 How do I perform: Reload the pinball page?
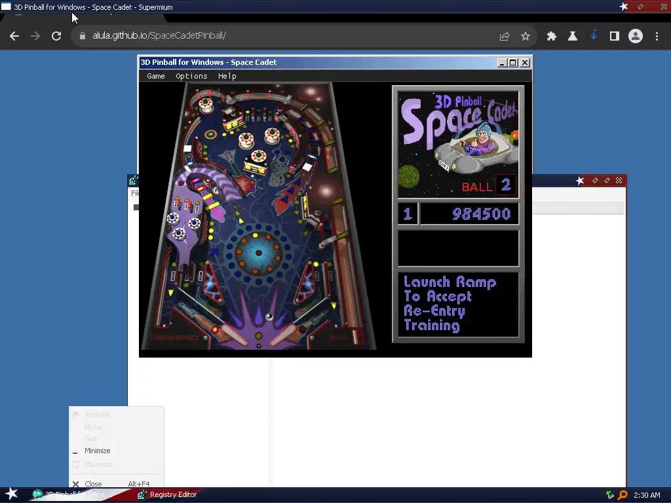tap(56, 36)
